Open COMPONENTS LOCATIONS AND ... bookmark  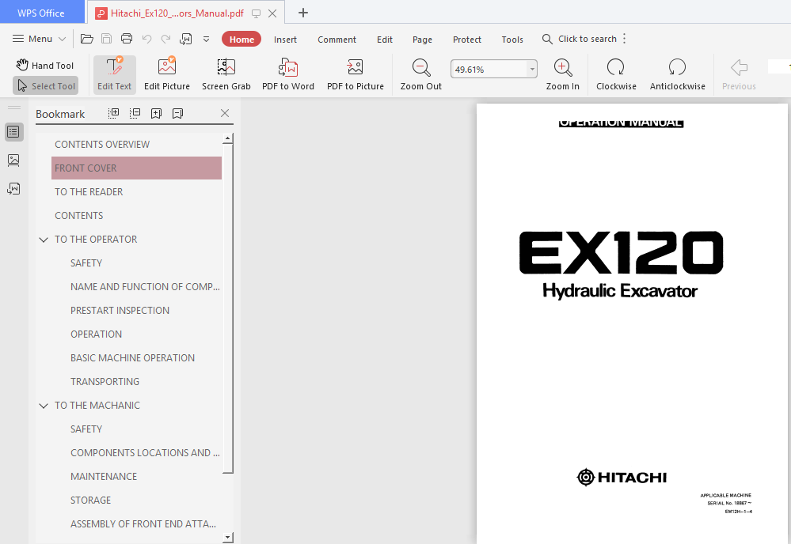pyautogui.click(x=145, y=453)
